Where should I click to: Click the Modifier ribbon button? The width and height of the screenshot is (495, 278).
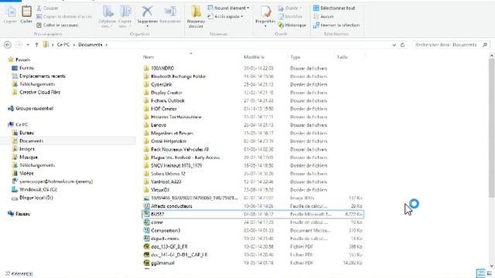click(x=291, y=16)
